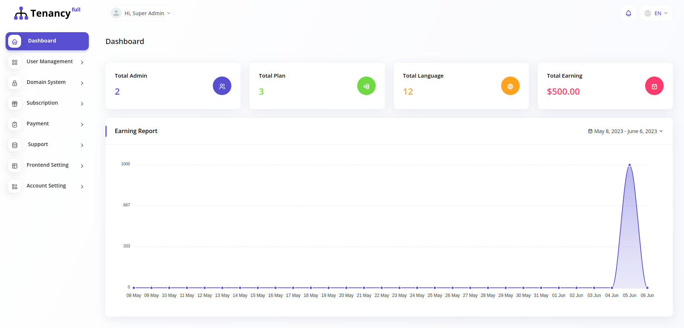The image size is (684, 328).
Task: Expand the Frontend Setting chevron
Action: click(x=82, y=166)
